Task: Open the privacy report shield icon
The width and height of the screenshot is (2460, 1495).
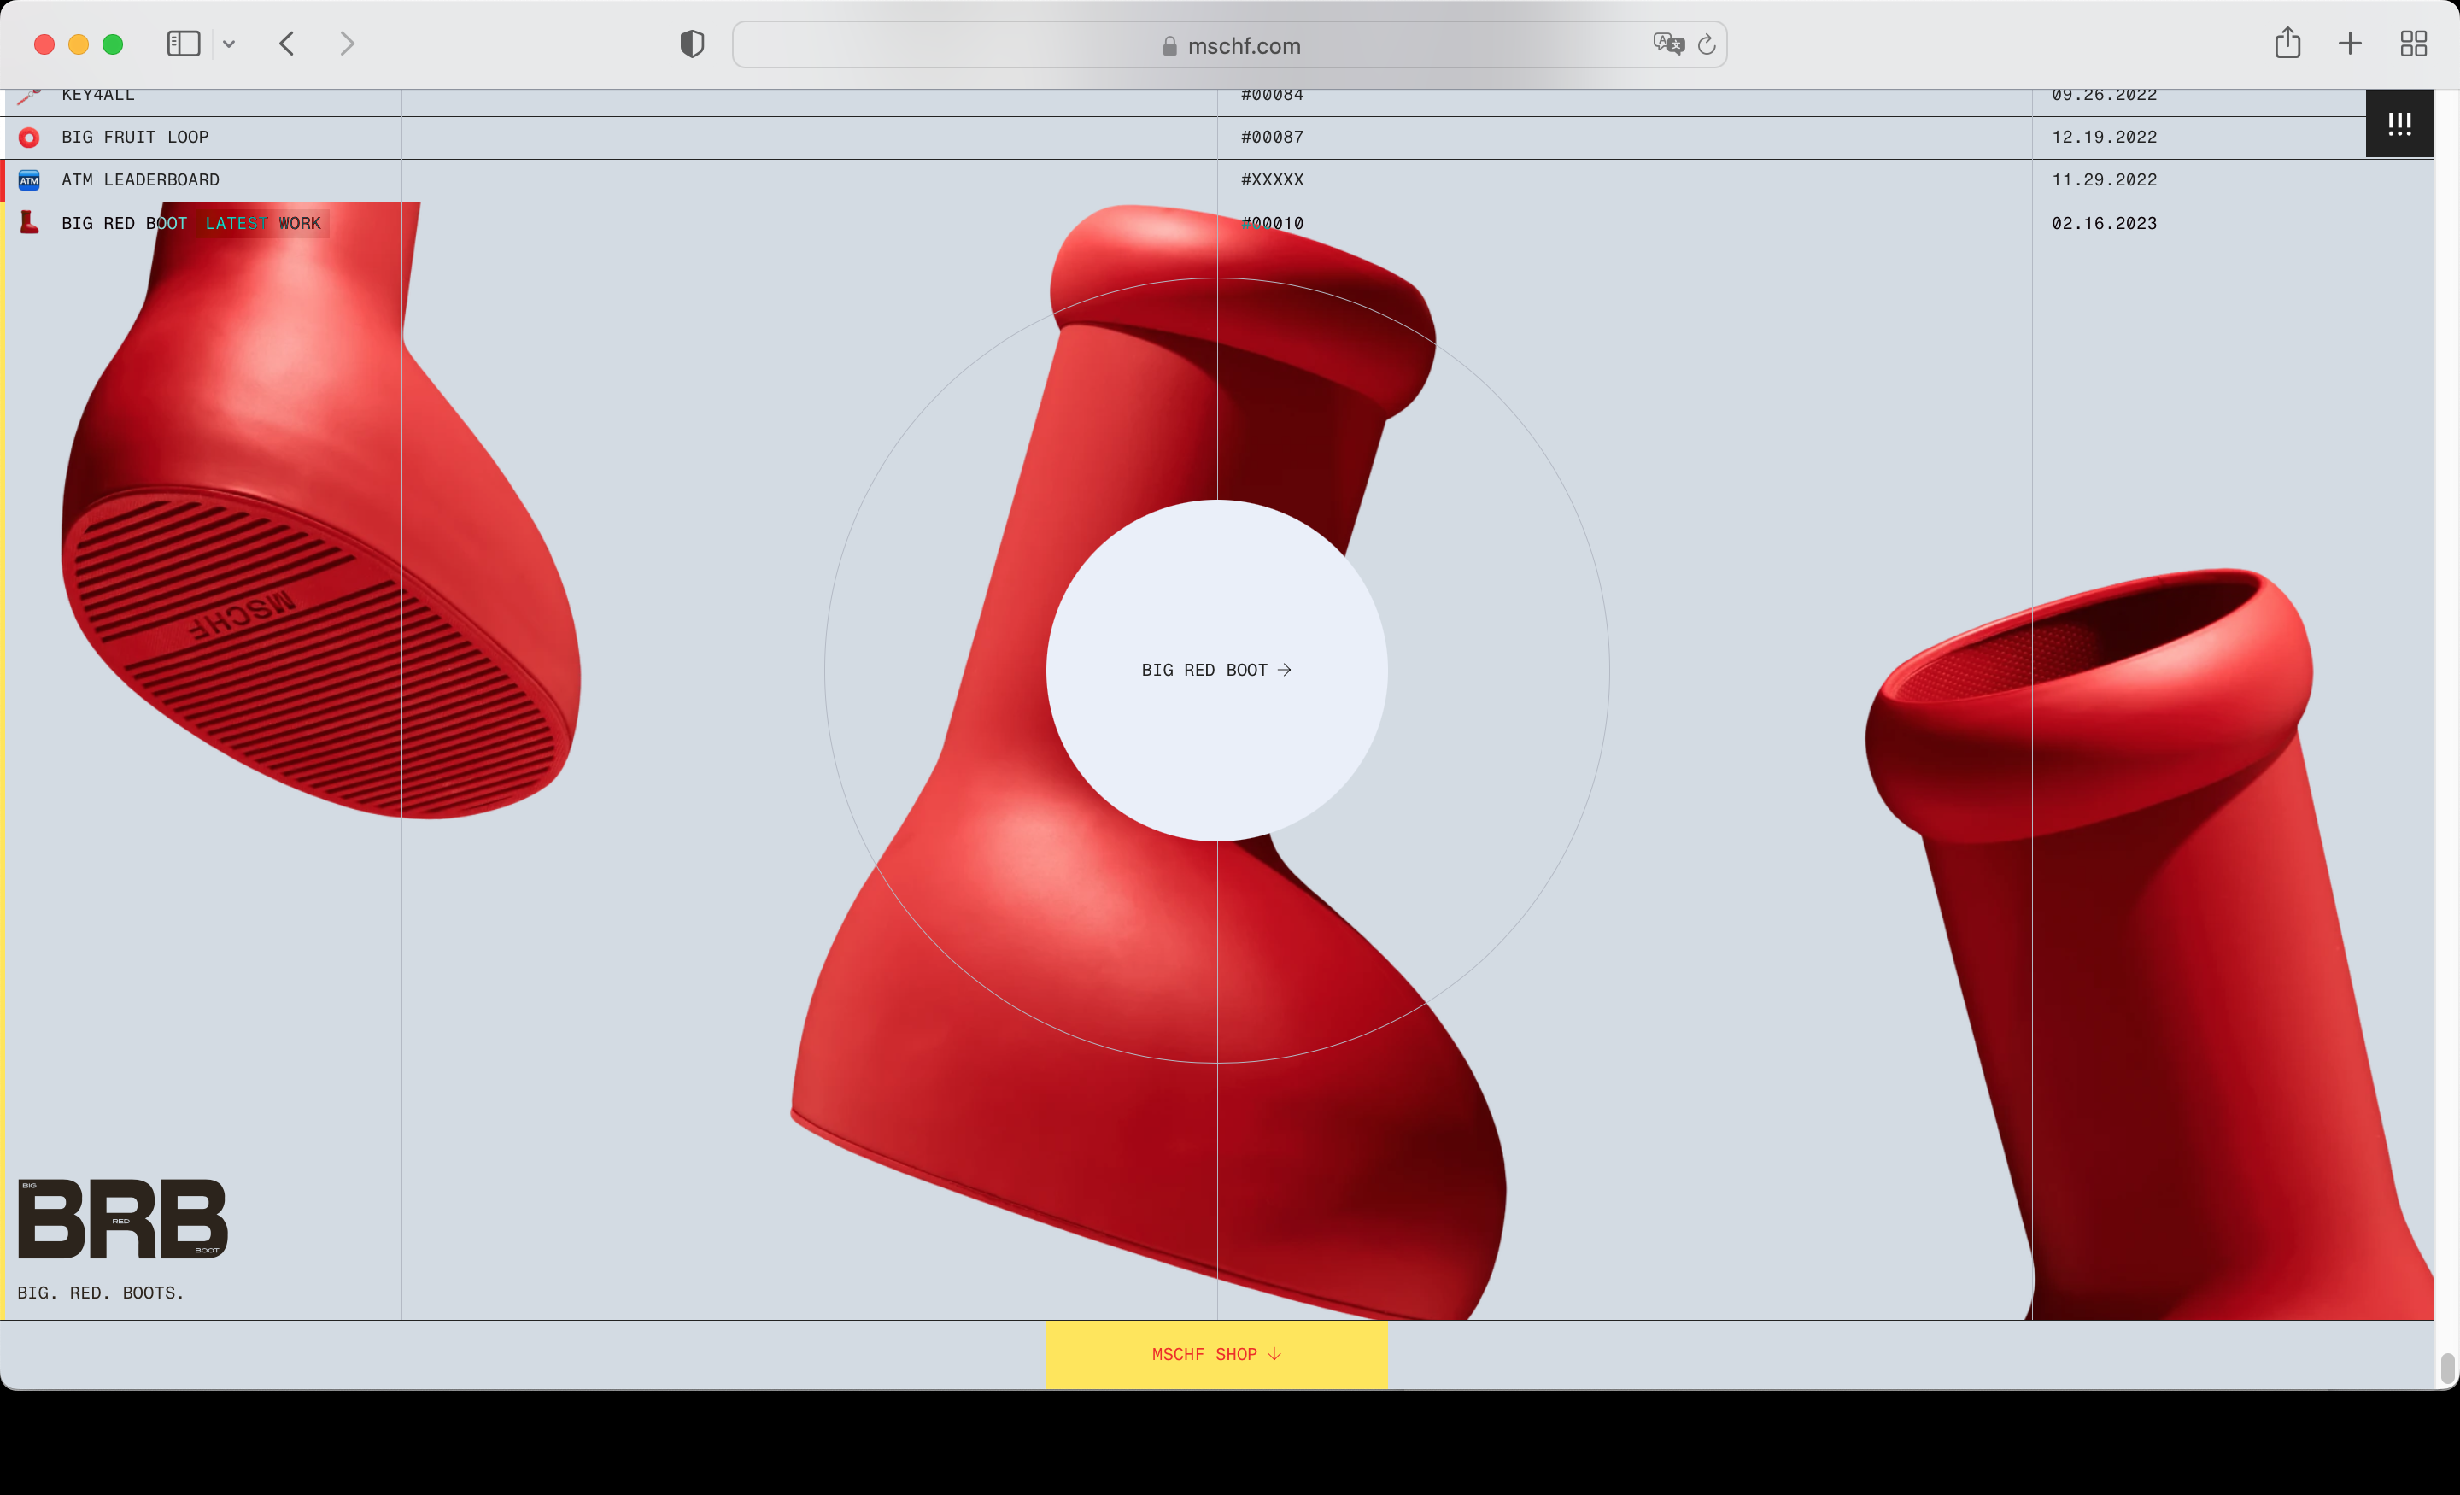Action: (692, 44)
